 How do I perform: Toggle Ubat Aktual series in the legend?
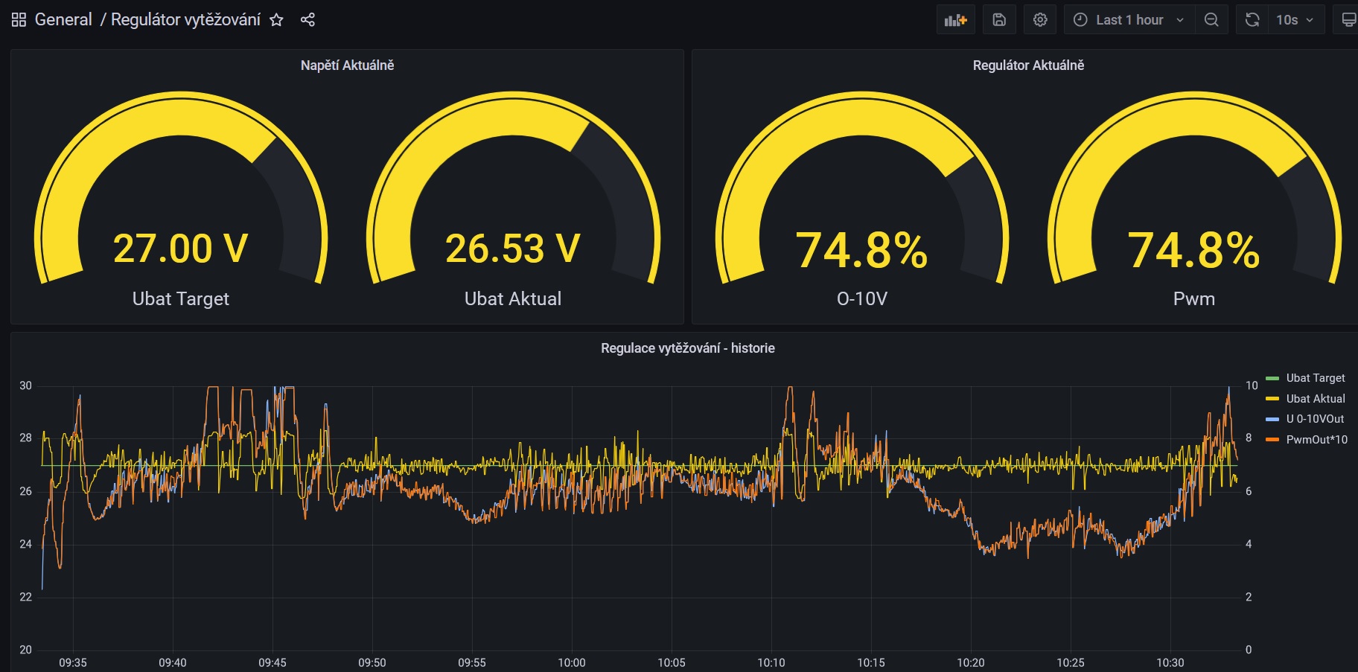(1316, 399)
